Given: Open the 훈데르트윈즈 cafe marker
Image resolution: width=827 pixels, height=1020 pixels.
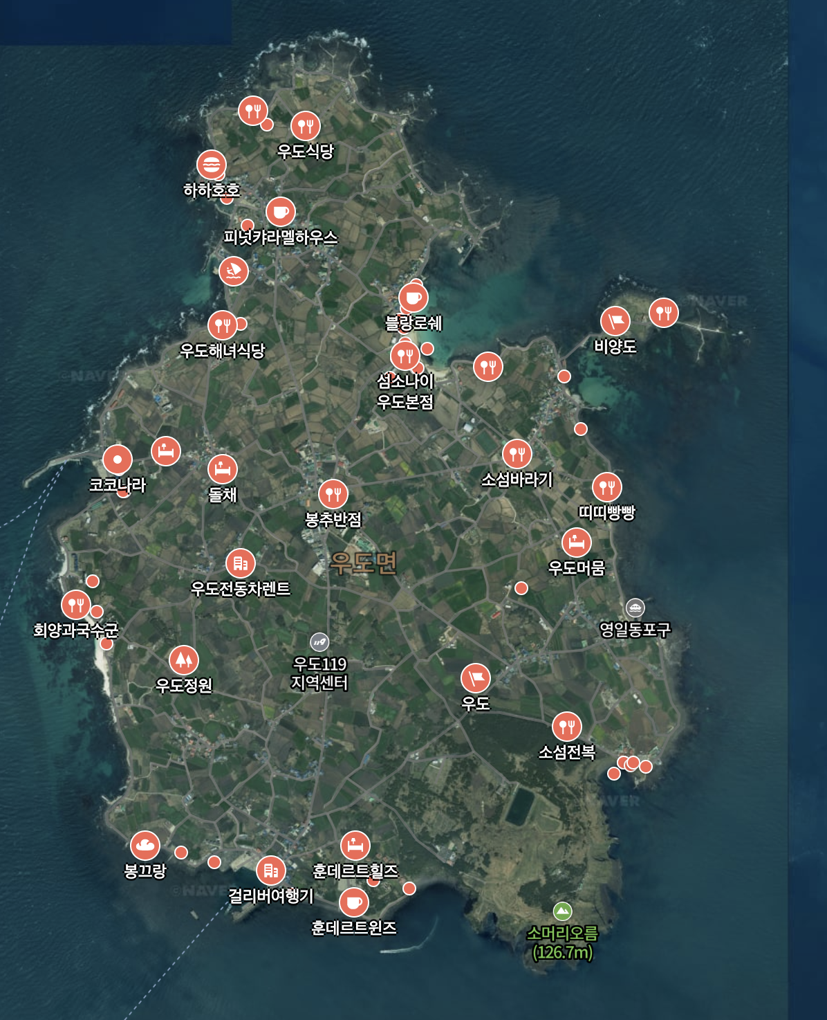Looking at the screenshot, I should coord(353,902).
